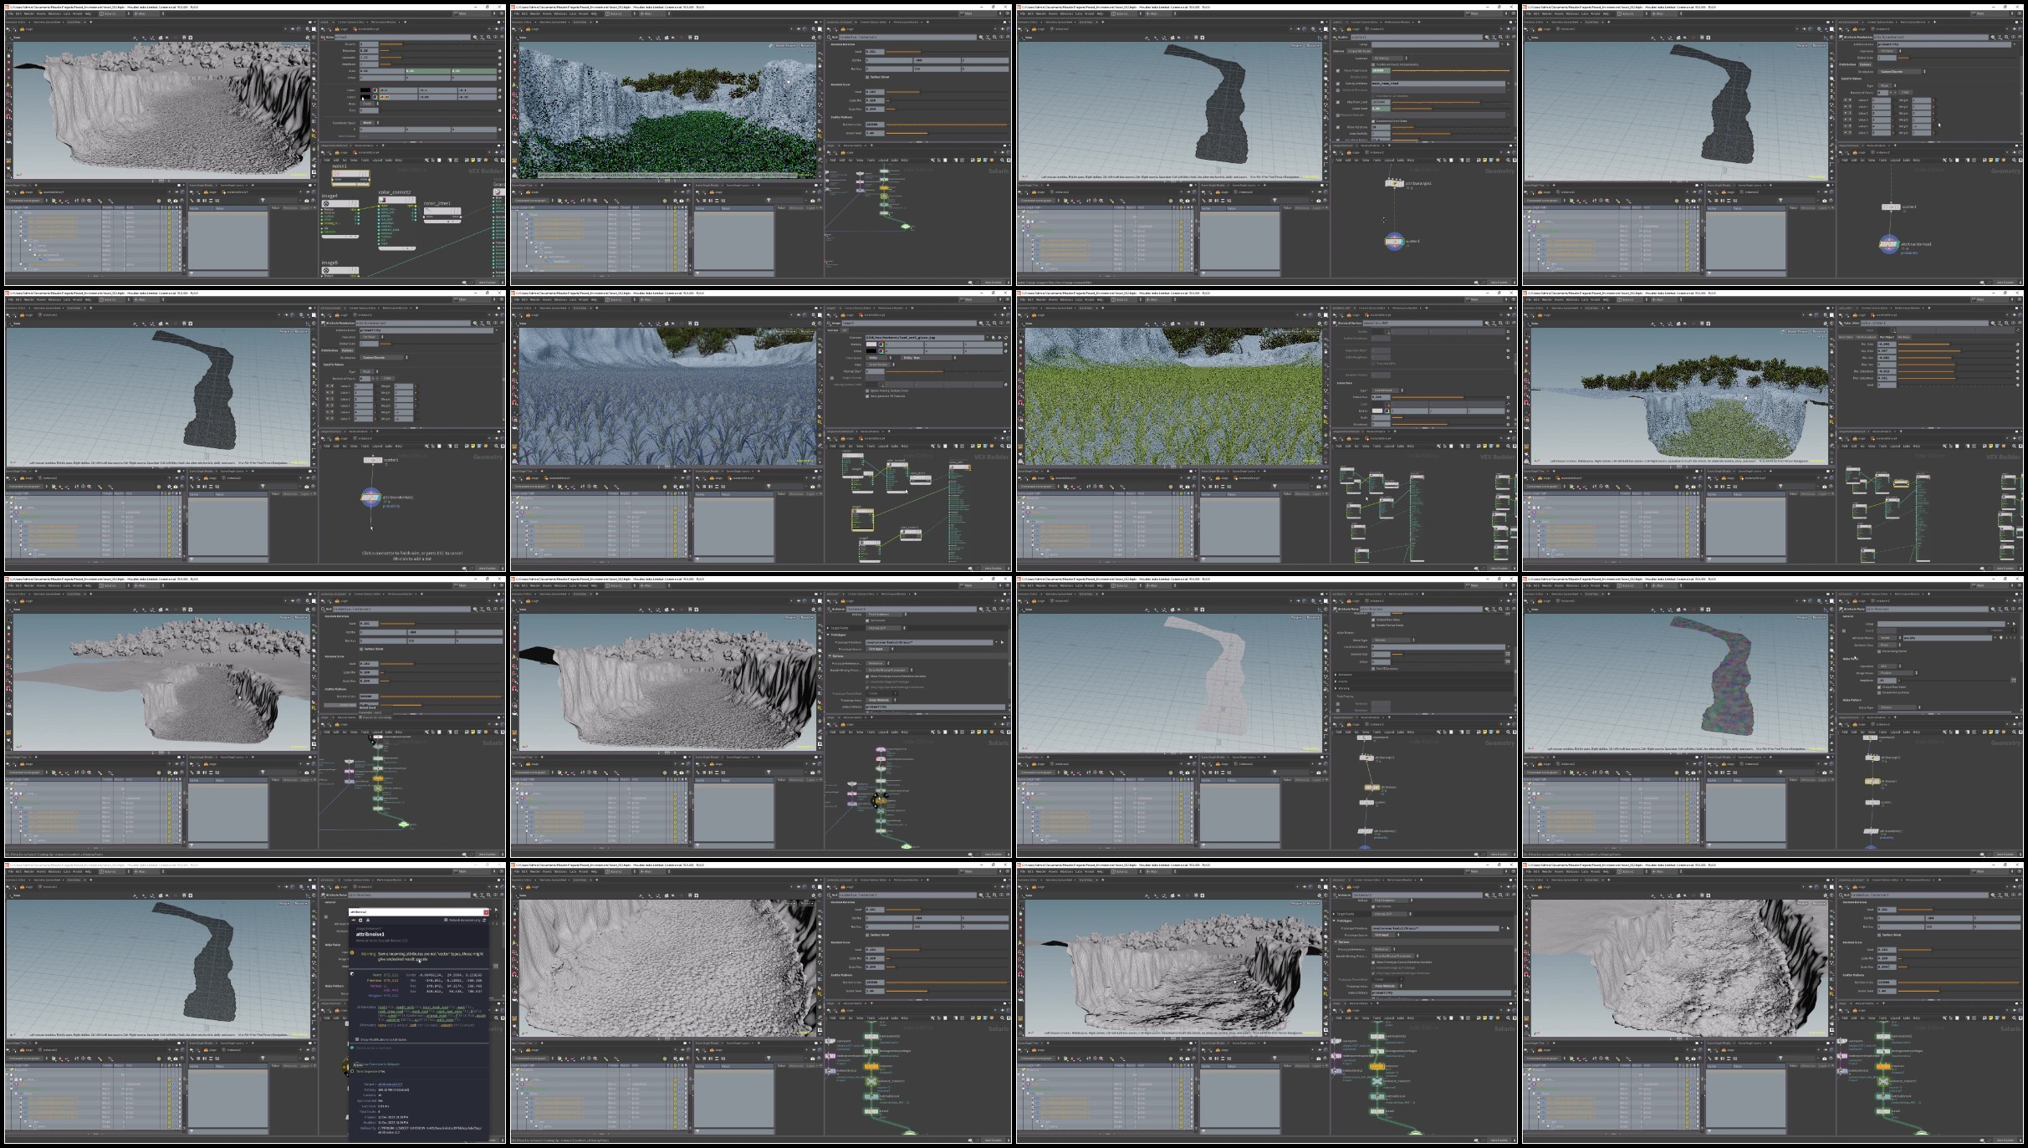Open desktop selector dropdown in noise1 frame menu bar
This screenshot has width=2028, height=1148.
(x=115, y=13)
